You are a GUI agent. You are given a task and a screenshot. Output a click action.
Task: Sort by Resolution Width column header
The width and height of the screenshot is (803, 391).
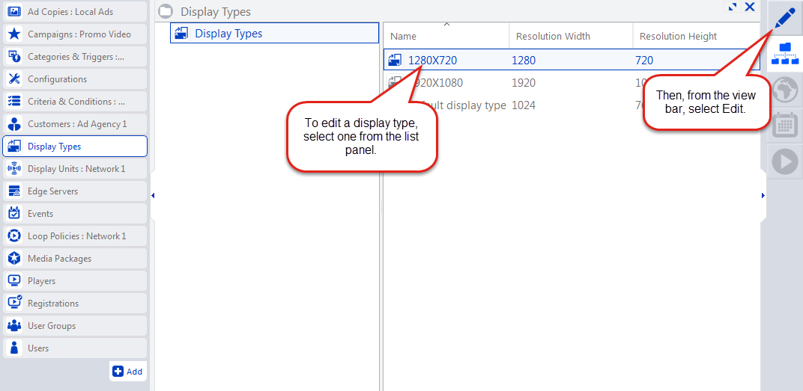pos(553,37)
